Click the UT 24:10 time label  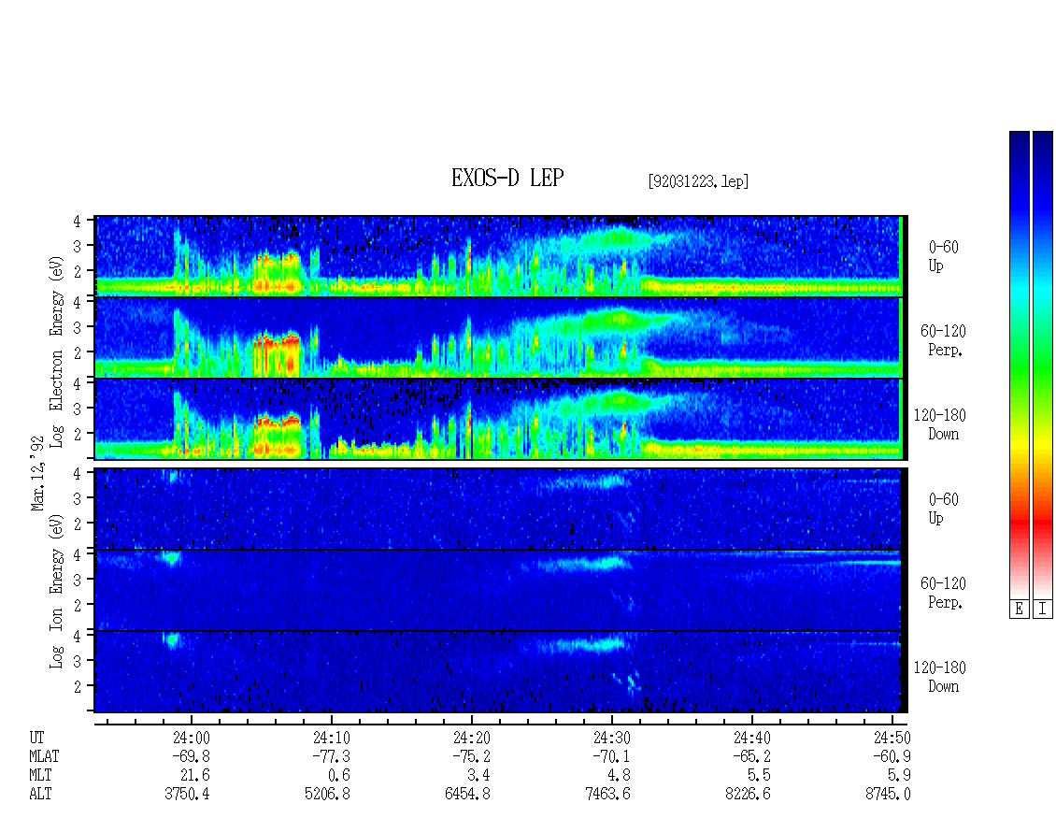332,738
